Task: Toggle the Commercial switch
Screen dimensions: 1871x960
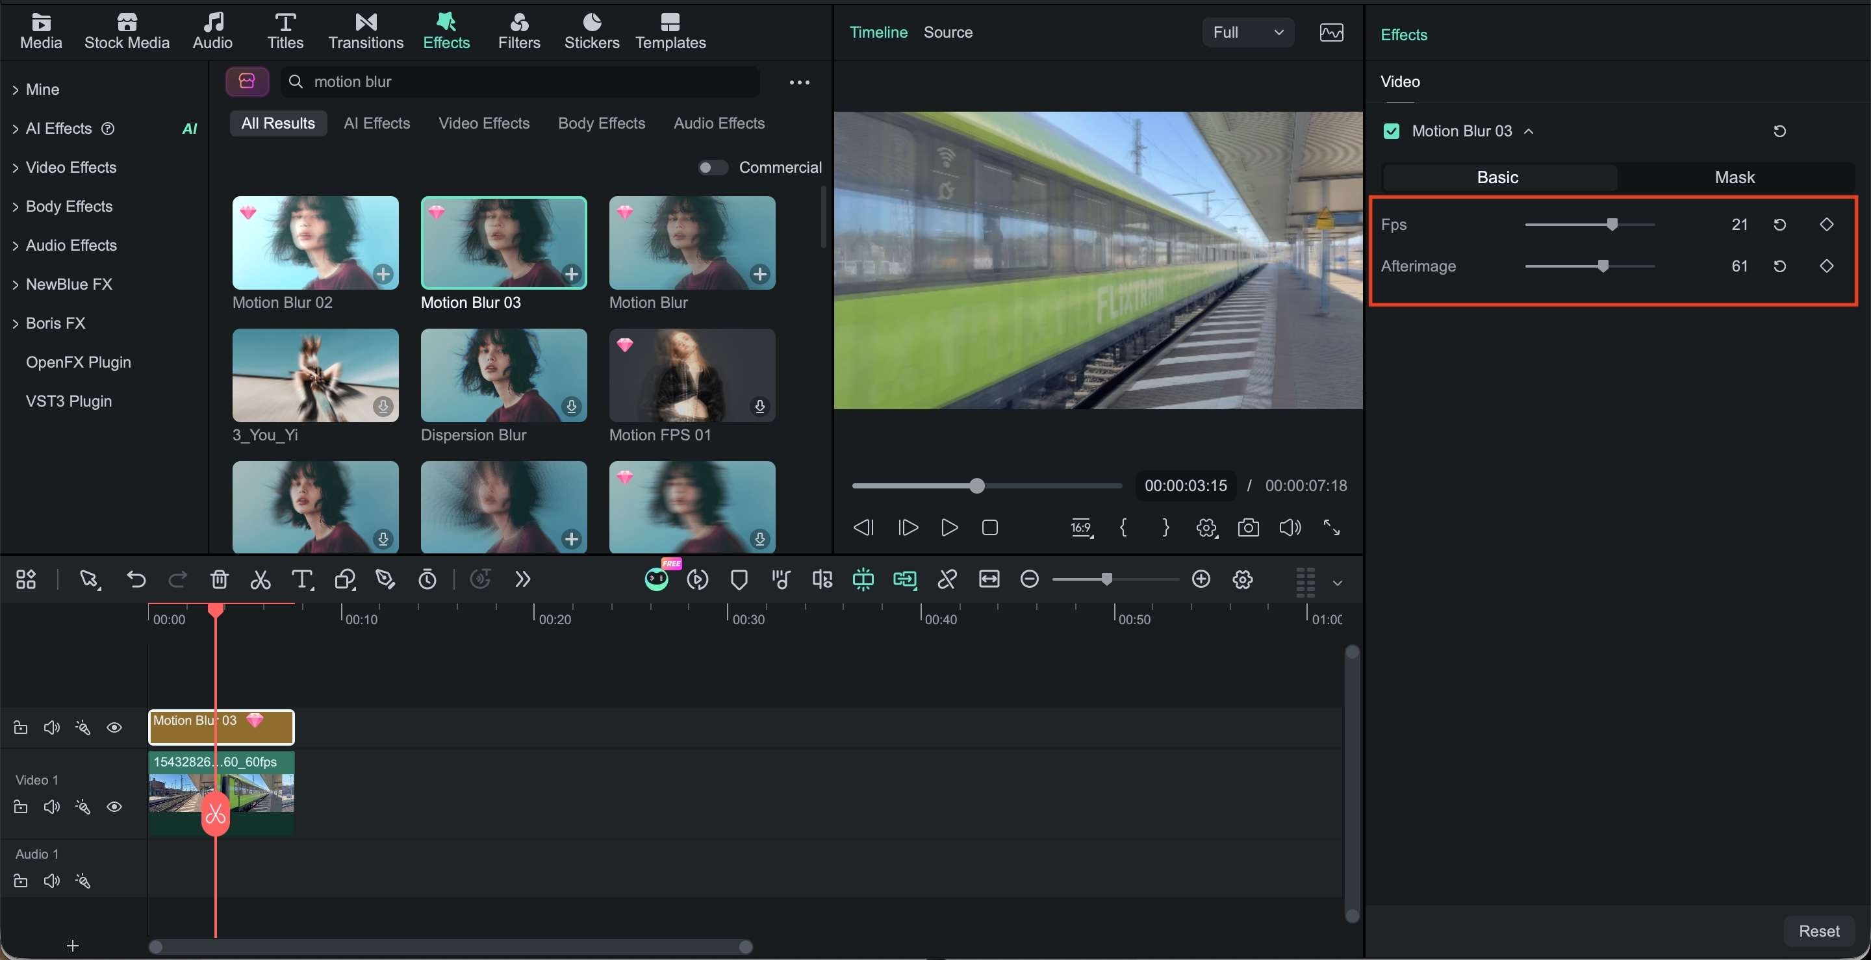Action: point(712,168)
